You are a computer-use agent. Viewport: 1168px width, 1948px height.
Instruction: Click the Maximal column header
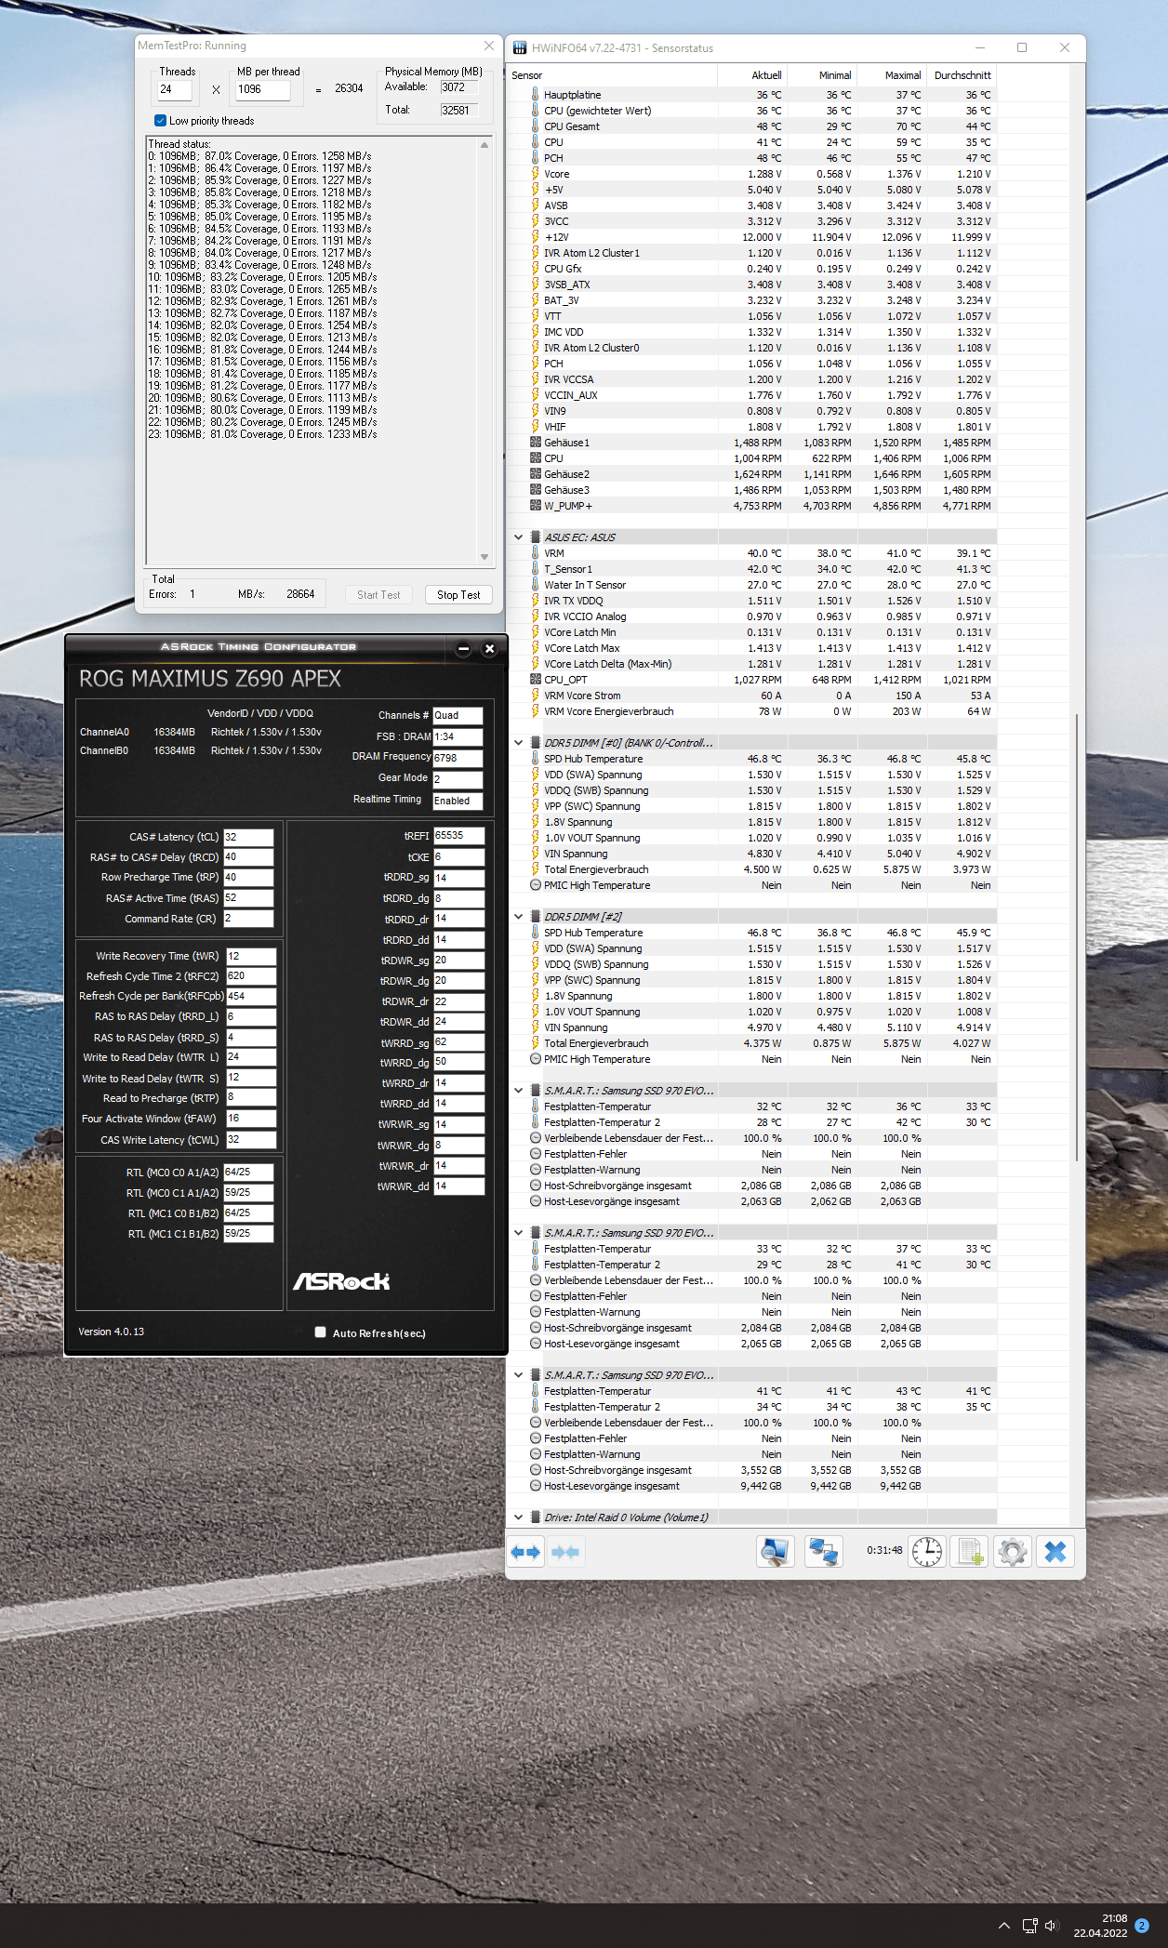(892, 75)
